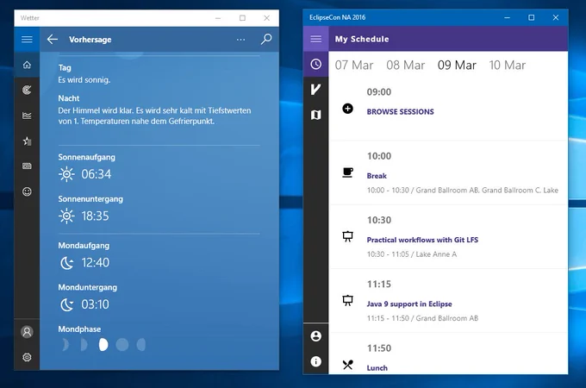The height and width of the screenshot is (388, 586).
Task: Switch to 10 Mar tab
Action: click(x=507, y=65)
